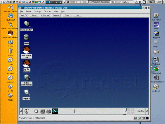Open the Floppy 0 icon in guest
Image resolution: width=165 pixels, height=124 pixels.
click(x=27, y=92)
